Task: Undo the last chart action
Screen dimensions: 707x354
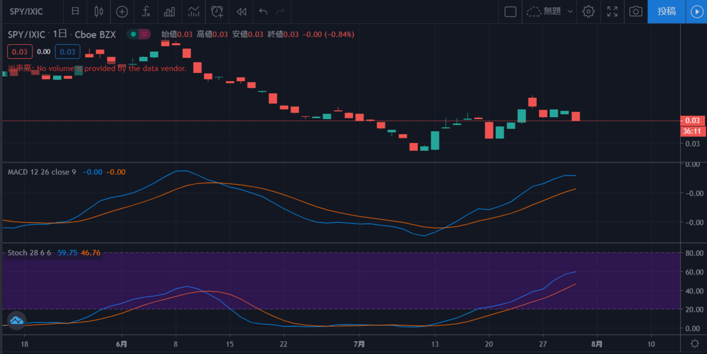Action: [x=263, y=11]
